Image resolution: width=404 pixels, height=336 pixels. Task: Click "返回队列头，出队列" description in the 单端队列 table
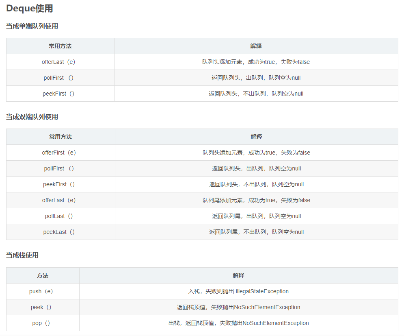coord(256,78)
